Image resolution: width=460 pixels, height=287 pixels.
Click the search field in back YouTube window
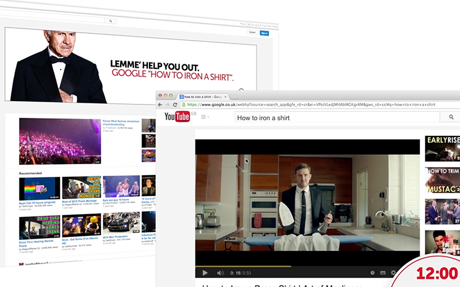[x=52, y=20]
